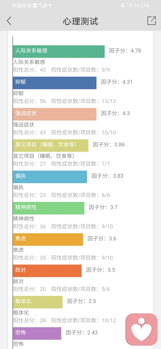161x349 pixels.
Task: Tap the 心理测试 page title
Action: [x=80, y=21]
